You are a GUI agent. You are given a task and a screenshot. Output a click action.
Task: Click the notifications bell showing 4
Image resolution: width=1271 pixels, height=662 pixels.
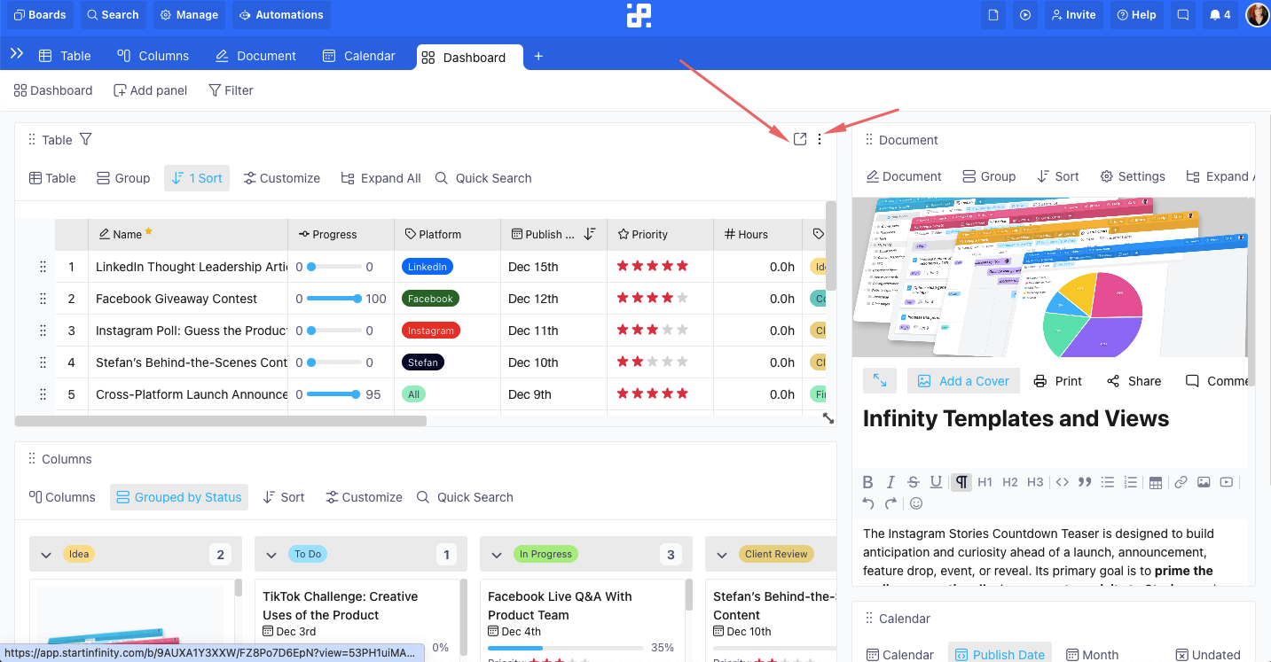1220,14
